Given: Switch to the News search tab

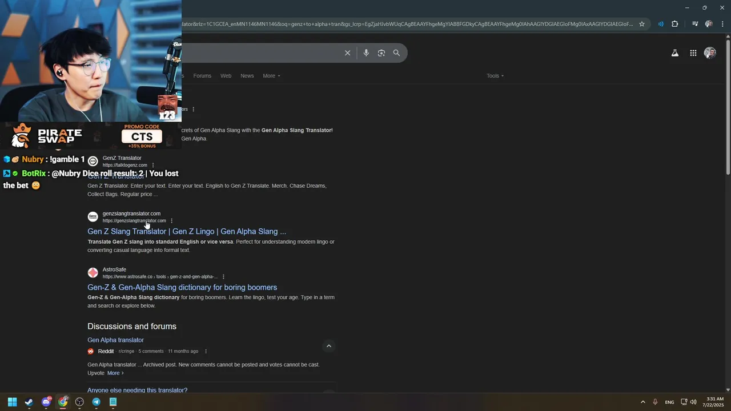Looking at the screenshot, I should click(247, 76).
